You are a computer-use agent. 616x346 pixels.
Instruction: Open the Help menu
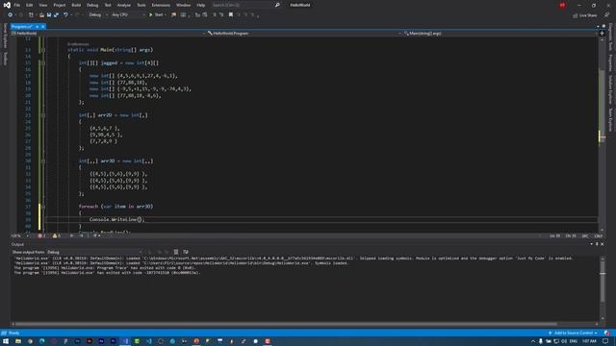click(x=201, y=5)
